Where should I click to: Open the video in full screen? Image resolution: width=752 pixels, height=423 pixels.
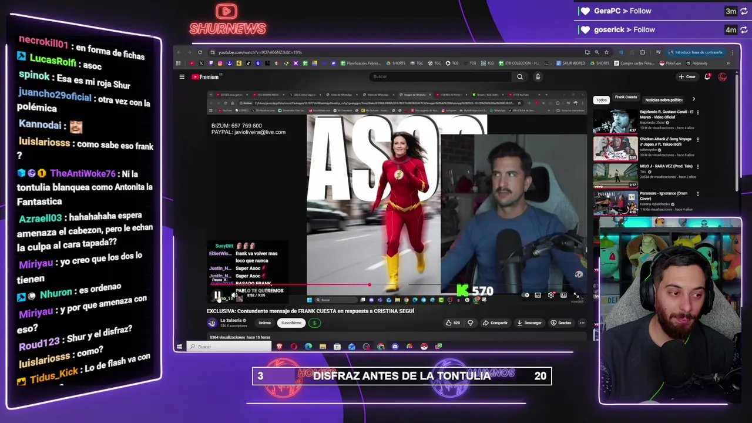pos(576,295)
